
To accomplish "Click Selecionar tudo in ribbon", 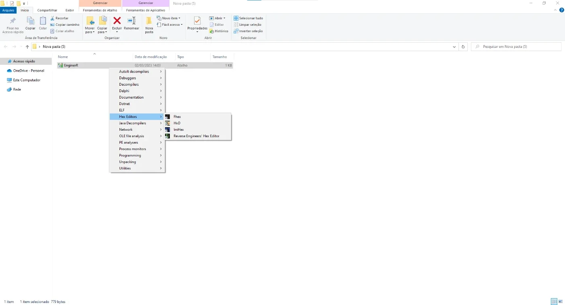I will pos(248,18).
